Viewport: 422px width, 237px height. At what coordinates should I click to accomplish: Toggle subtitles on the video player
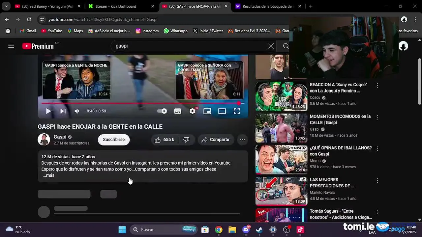click(x=178, y=111)
